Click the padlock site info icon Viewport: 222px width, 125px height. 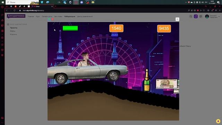pos(20,10)
